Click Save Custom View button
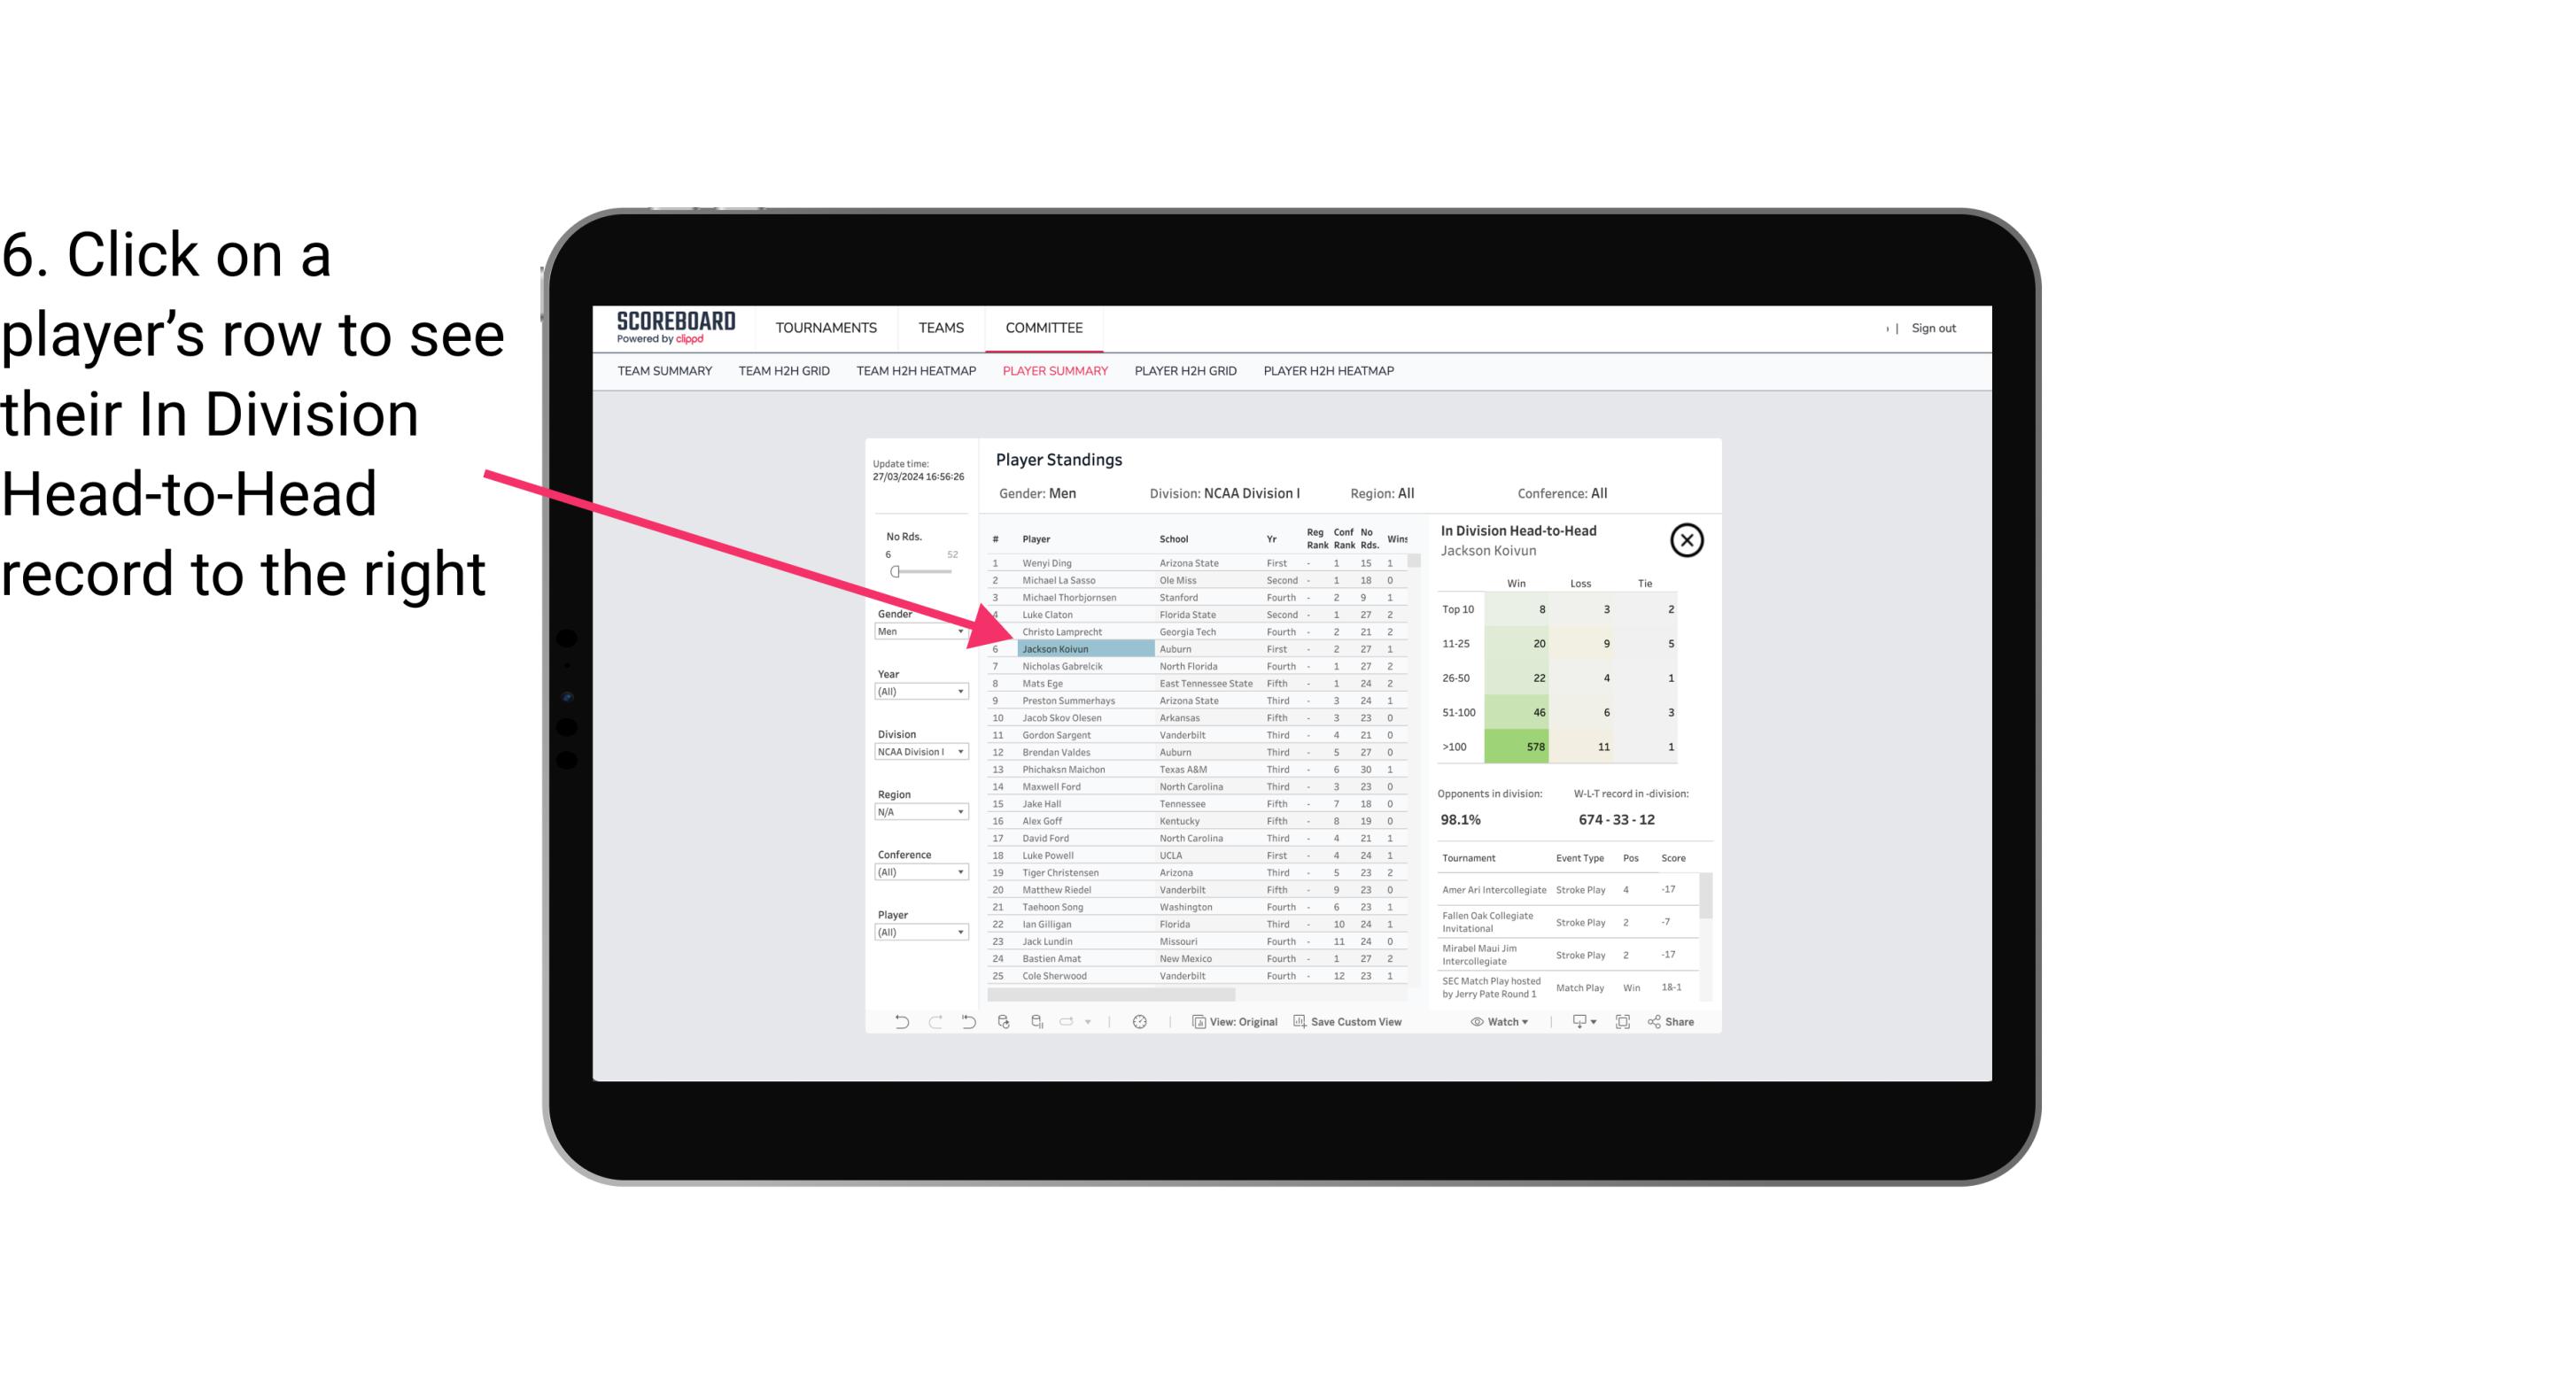Viewport: 2576px width, 1386px height. point(1346,1026)
